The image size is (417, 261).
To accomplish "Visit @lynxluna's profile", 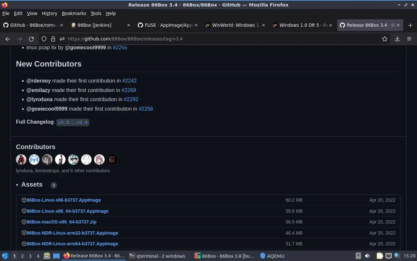I will (39, 99).
